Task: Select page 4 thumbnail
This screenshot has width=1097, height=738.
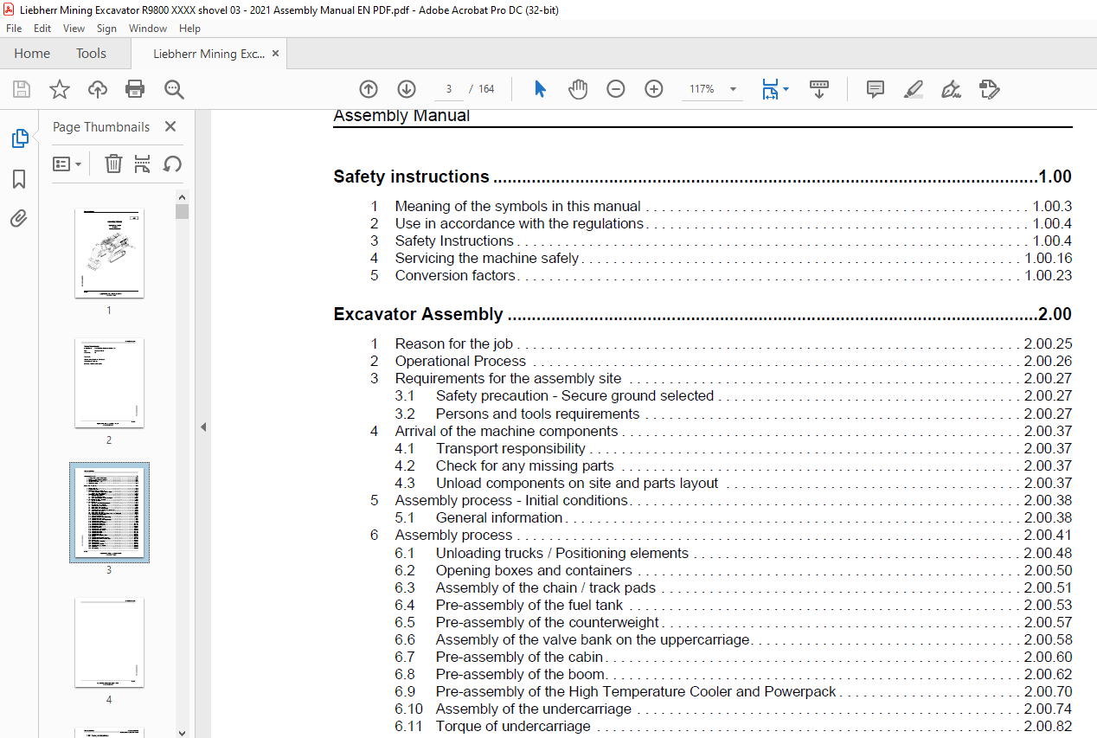Action: coord(109,643)
